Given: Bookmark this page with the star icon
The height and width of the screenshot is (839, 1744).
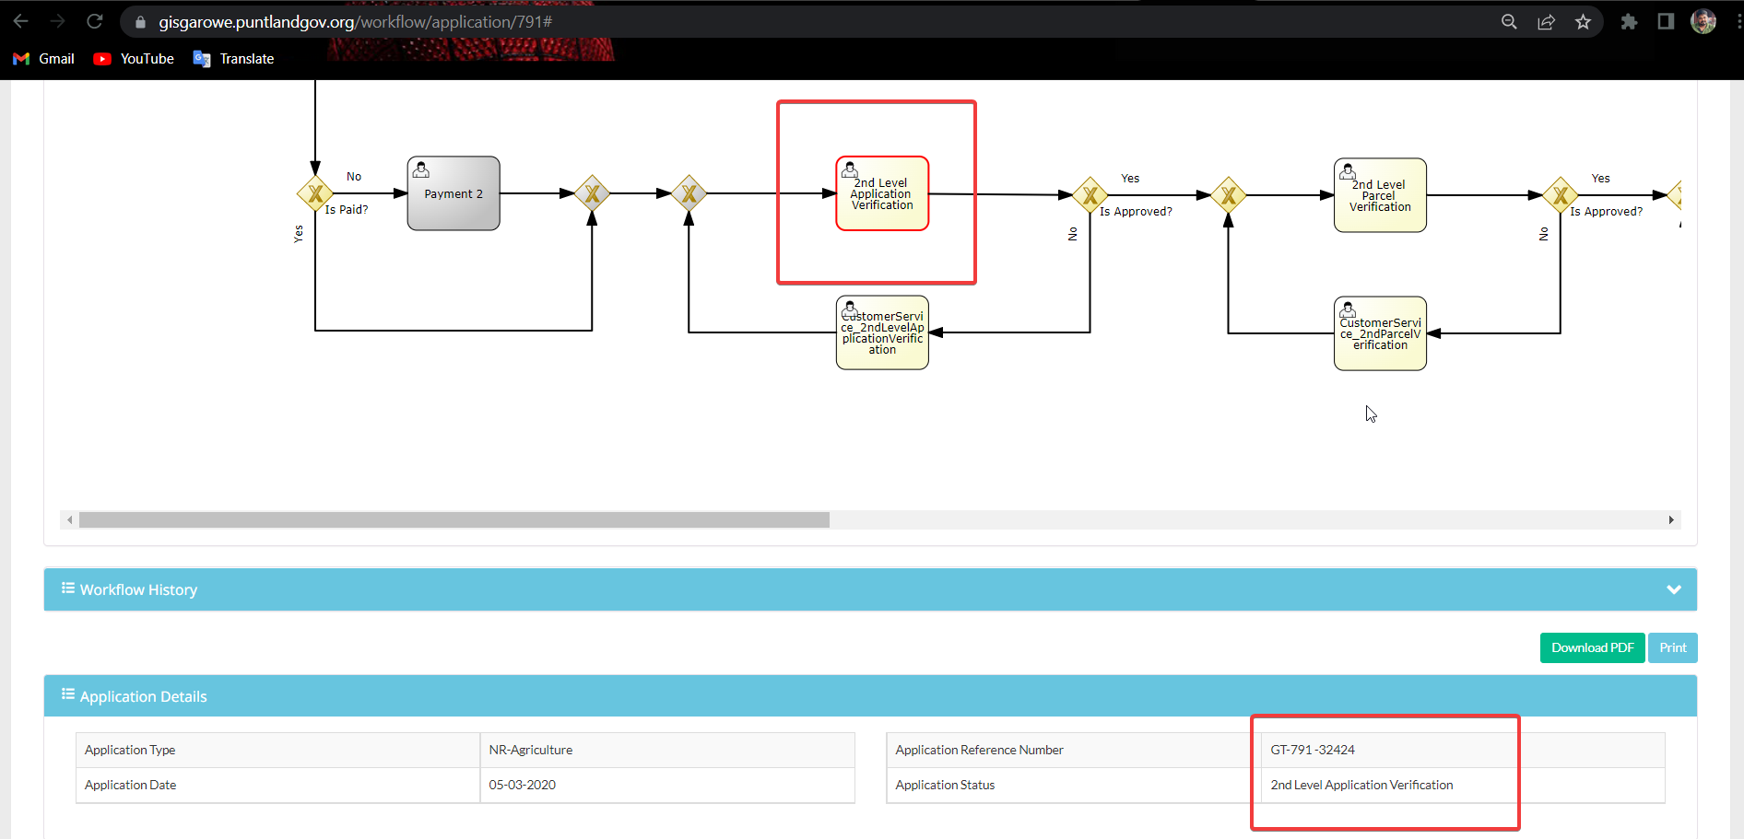Looking at the screenshot, I should [x=1583, y=22].
